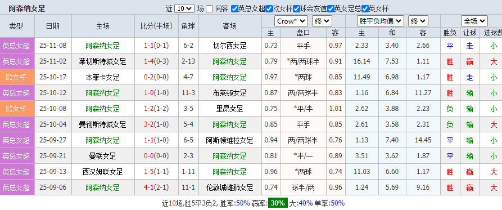Uncheck the 欧女杯 filter checkbox
The width and height of the screenshot is (502, 210).
(x=269, y=8)
